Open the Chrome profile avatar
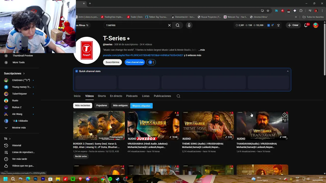 (x=316, y=11)
